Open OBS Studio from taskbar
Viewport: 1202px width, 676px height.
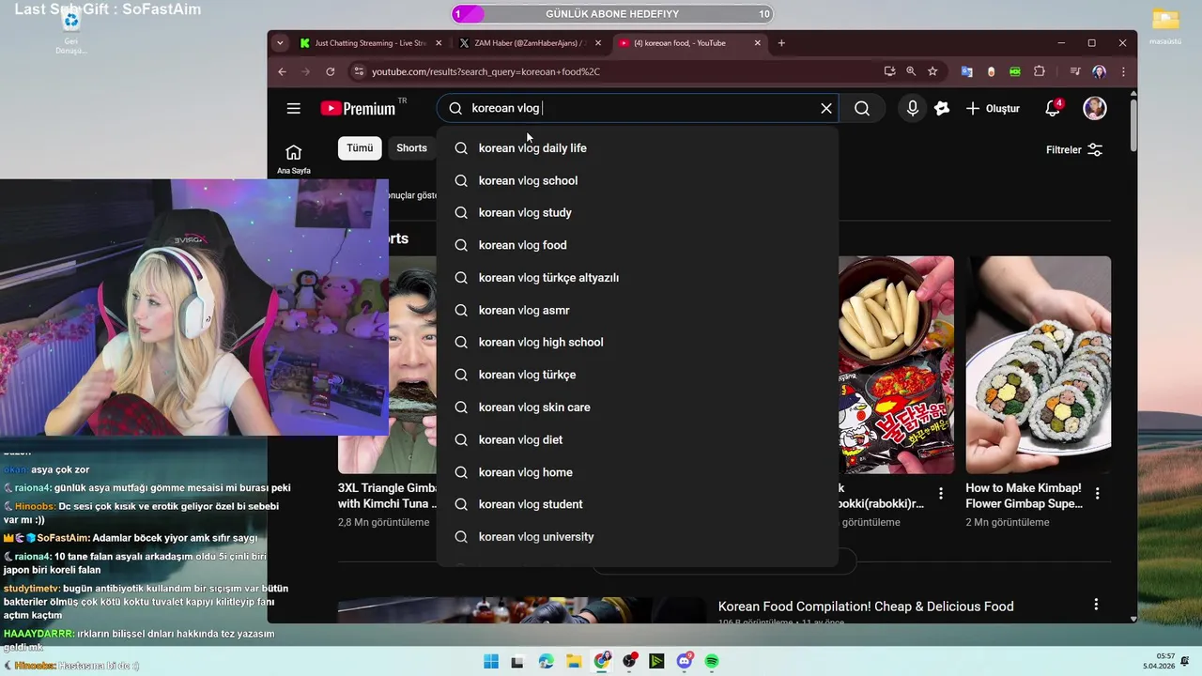pos(629,662)
